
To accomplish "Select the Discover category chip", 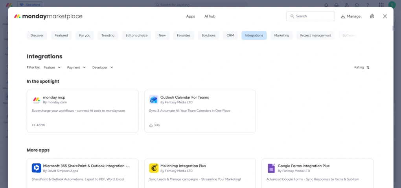I will coord(37,35).
